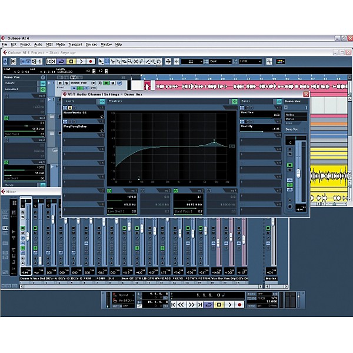Image resolution: width=353 pixels, height=353 pixels.
Task: Toggle the metronome CLICK button
Action: coord(252,294)
